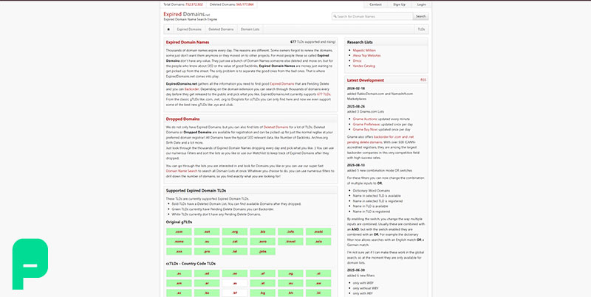This screenshot has width=591, height=297.
Task: Click the Expired Domain Names heading
Action: click(x=188, y=42)
